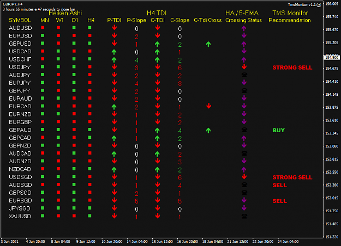This screenshot has height=246, width=341.
Task: Click the telephone icon in the XAUUSD row
Action: (x=244, y=216)
